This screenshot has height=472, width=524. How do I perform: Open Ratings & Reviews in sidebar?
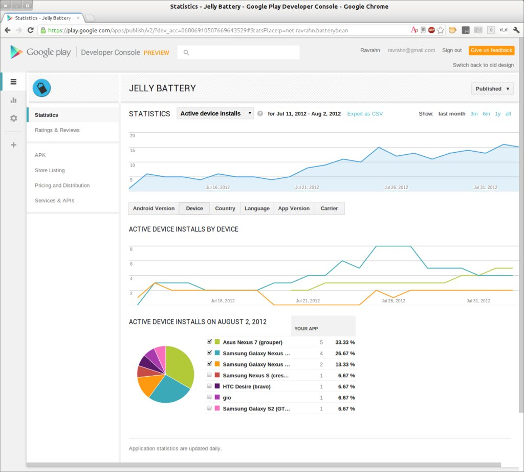57,130
